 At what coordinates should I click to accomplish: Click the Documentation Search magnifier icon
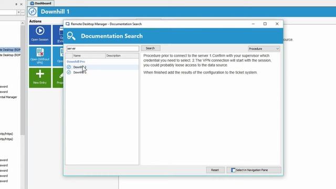(71, 36)
